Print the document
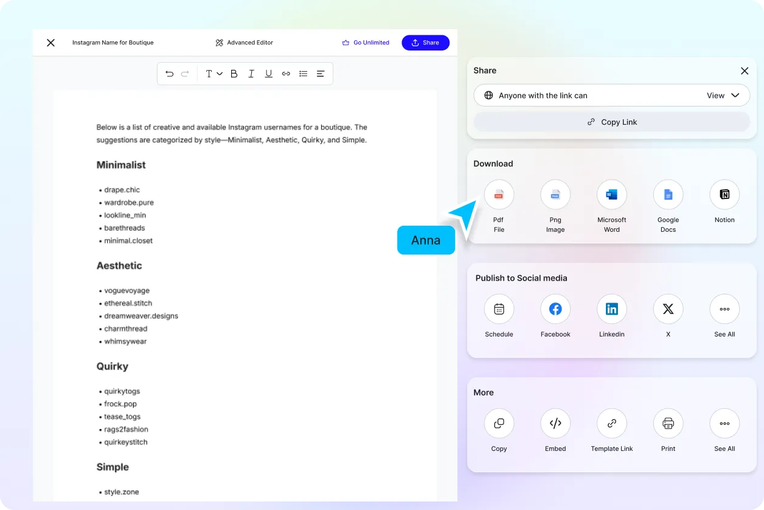764x510 pixels. pos(668,423)
